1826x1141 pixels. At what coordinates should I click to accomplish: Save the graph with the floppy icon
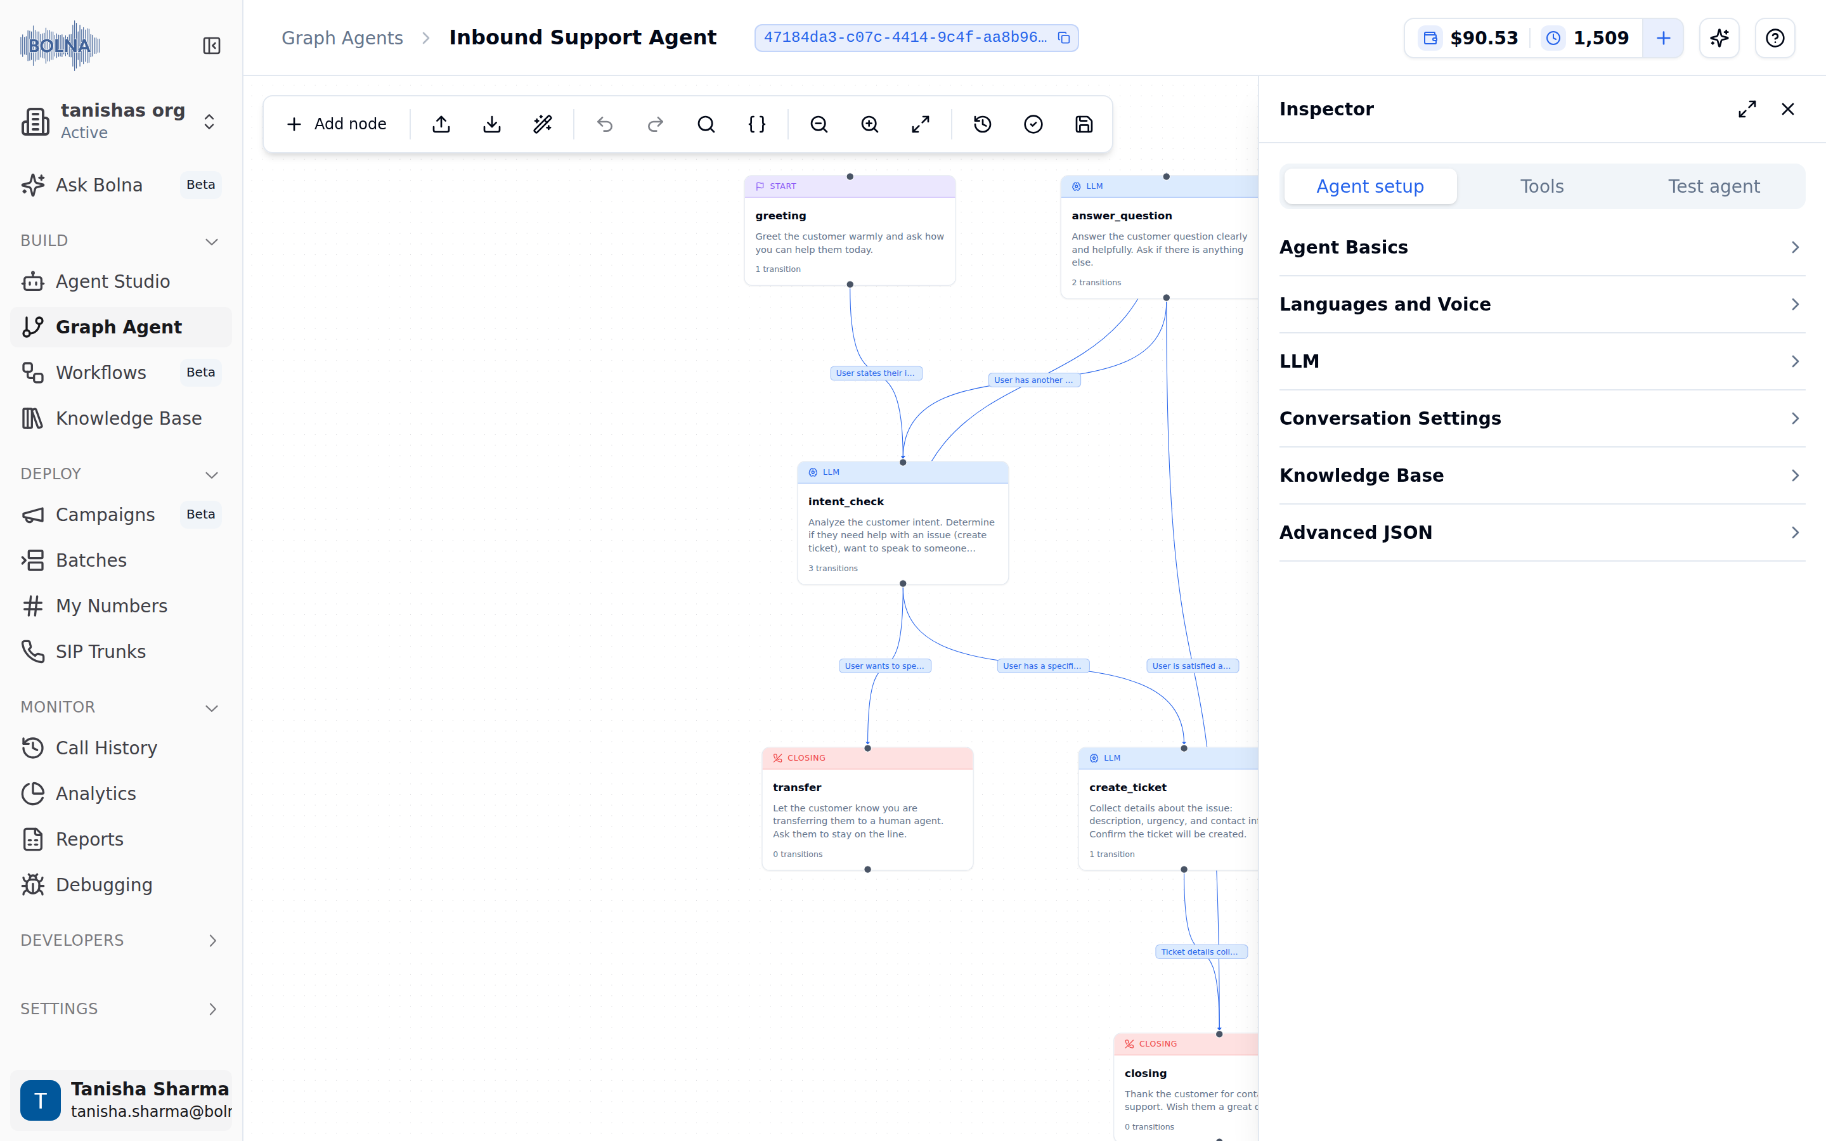1084,124
